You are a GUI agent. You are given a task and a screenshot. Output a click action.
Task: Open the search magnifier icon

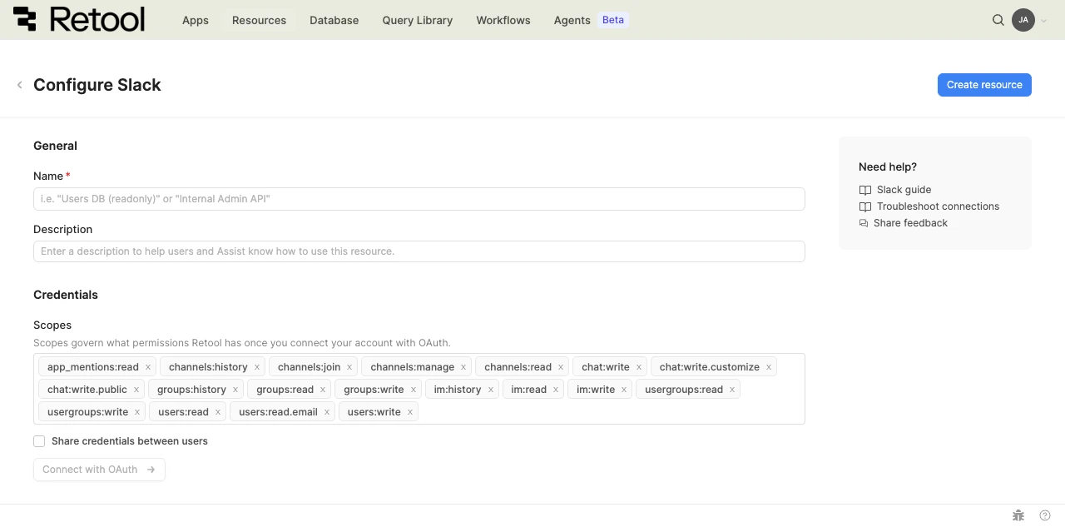tap(998, 20)
